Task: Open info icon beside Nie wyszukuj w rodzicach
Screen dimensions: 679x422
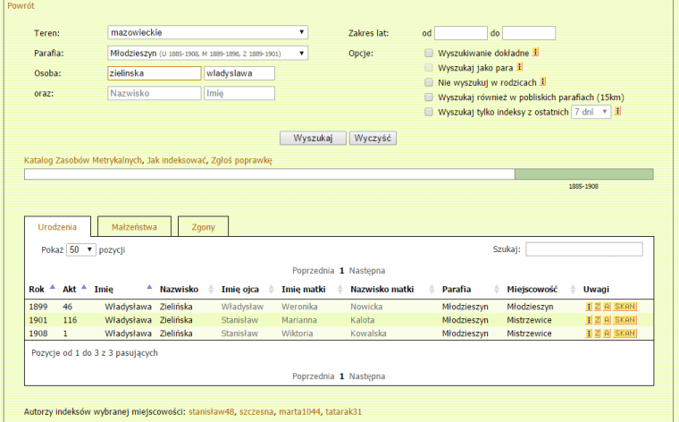Action: [x=542, y=81]
